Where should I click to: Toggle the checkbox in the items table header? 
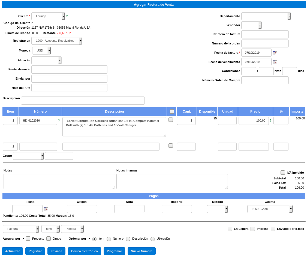click(x=172, y=111)
